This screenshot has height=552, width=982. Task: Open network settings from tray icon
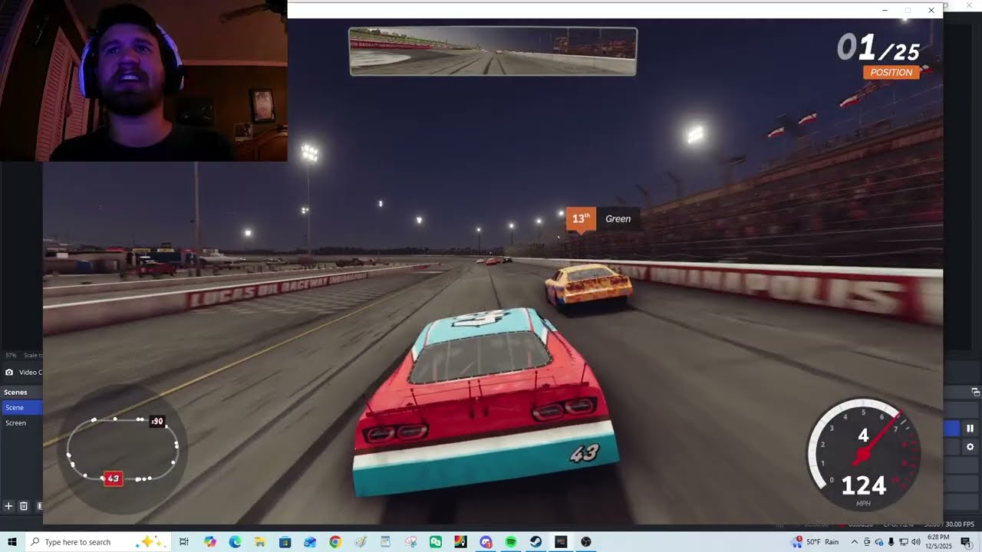[x=904, y=542]
